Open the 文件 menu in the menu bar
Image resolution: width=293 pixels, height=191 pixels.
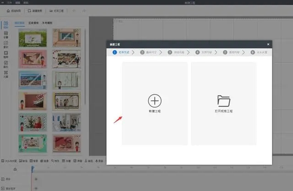9,3
